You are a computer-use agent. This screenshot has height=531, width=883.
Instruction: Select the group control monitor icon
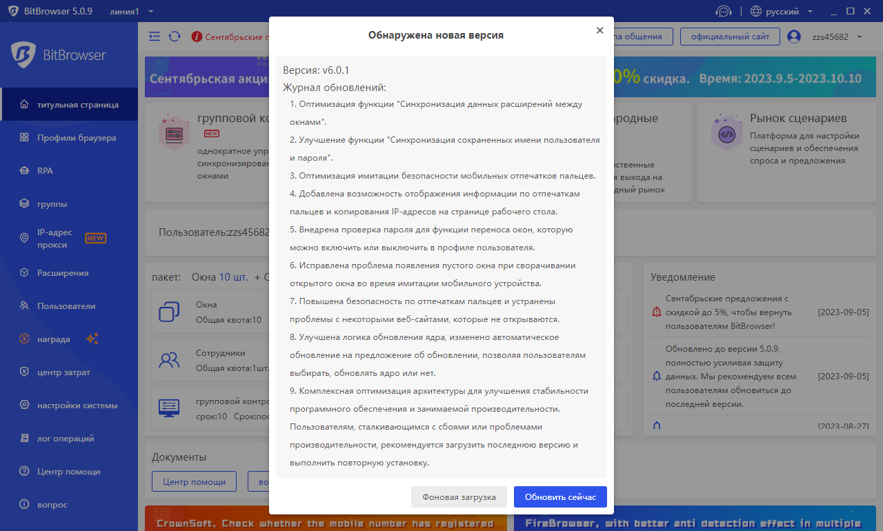pos(169,408)
